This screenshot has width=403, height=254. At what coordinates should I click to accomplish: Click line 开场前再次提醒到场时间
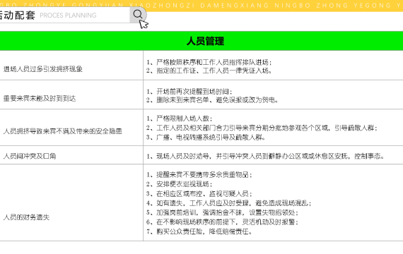pos(189,91)
